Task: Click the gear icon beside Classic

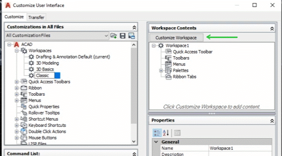Action: click(x=31, y=75)
